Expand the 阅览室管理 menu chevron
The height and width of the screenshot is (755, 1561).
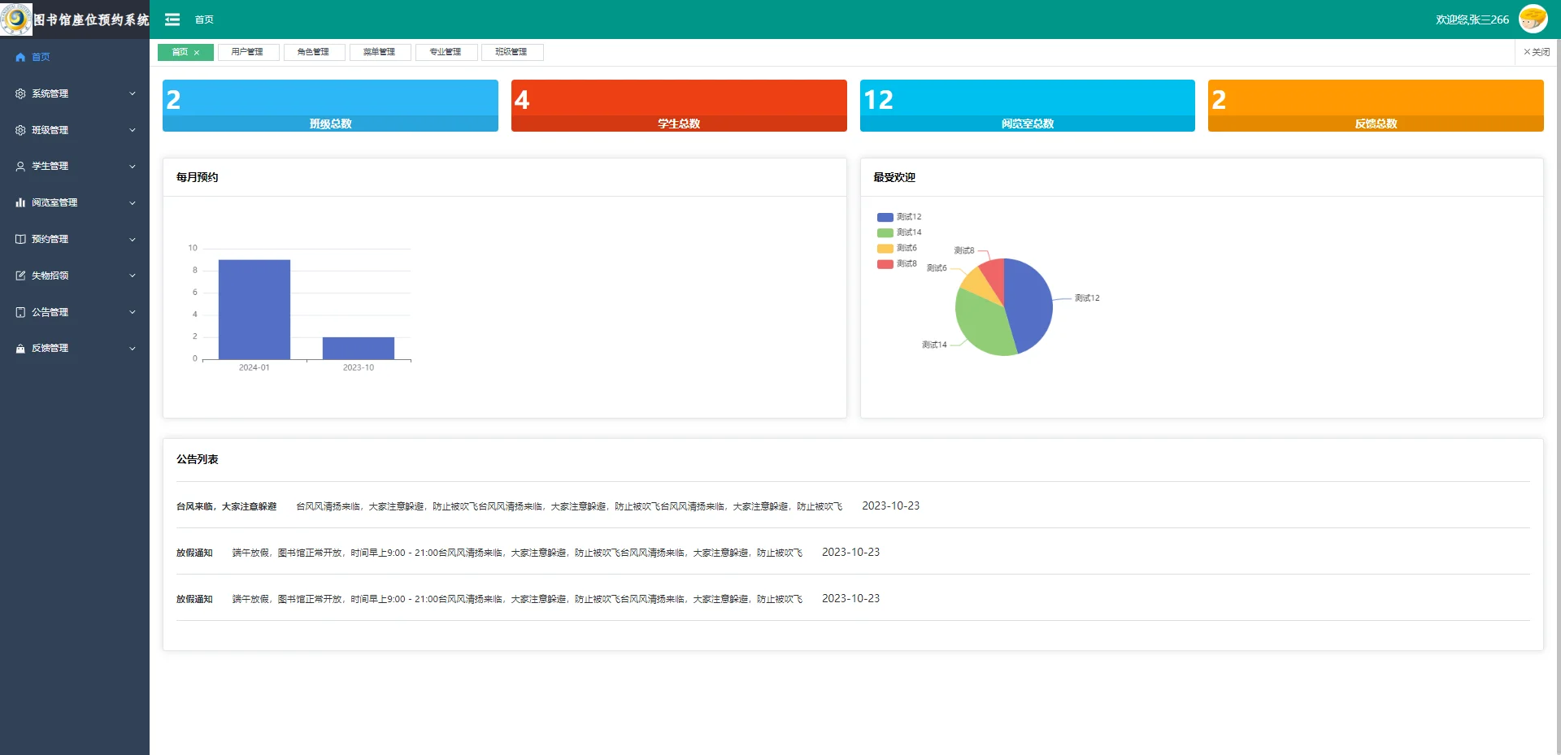133,202
